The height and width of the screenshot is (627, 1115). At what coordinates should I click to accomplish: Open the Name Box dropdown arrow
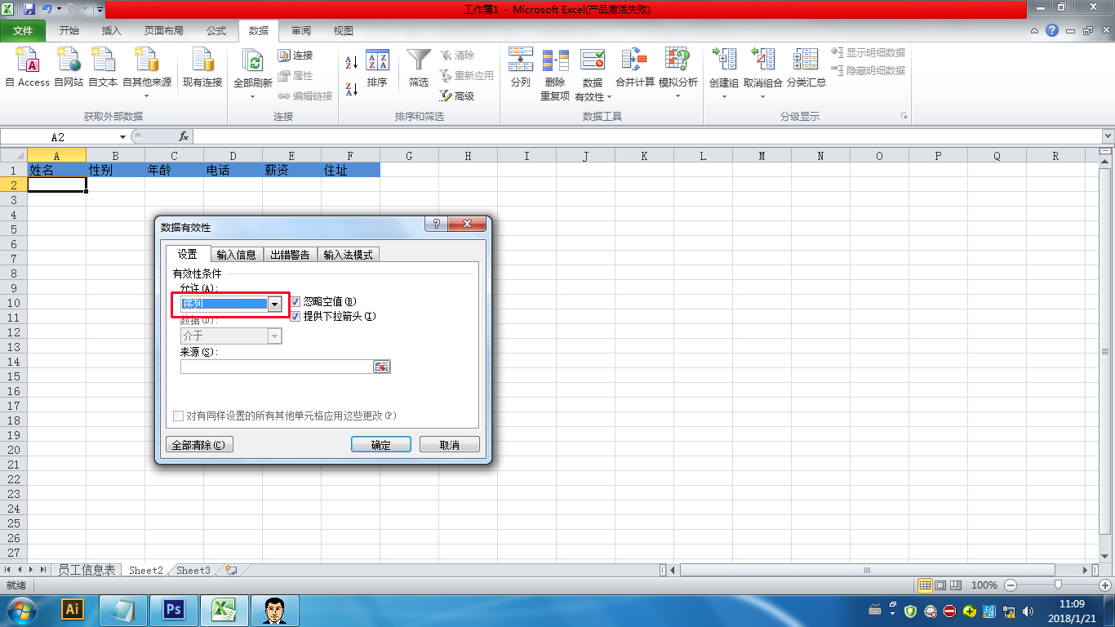(123, 136)
